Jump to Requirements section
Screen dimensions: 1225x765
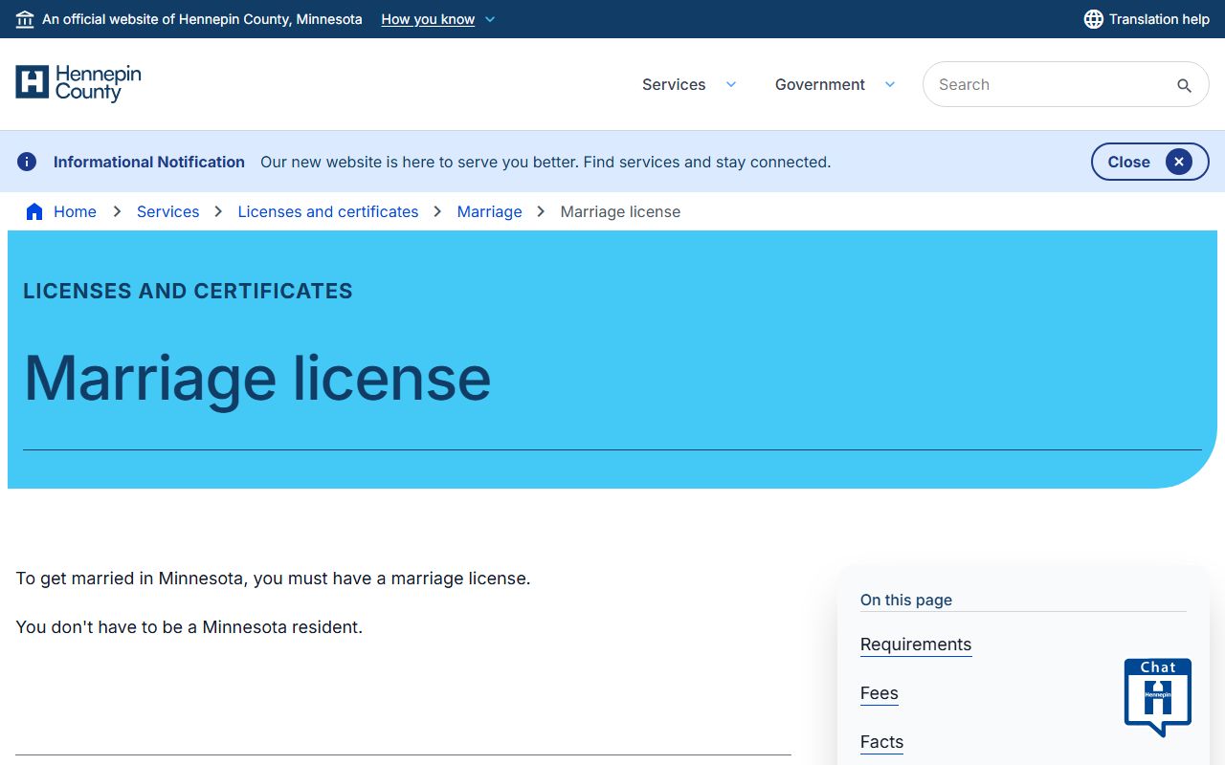[916, 645]
